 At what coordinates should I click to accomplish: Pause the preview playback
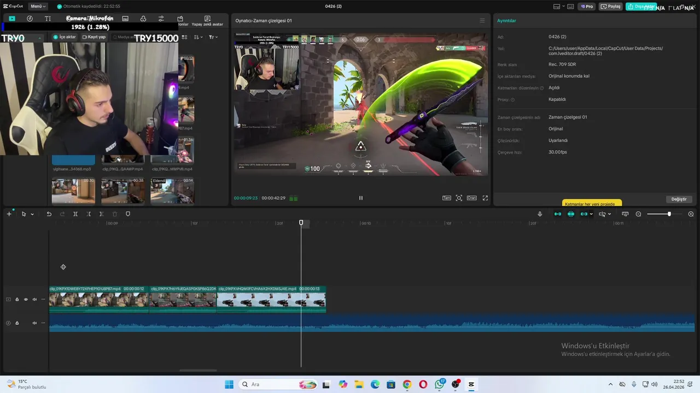pyautogui.click(x=360, y=198)
